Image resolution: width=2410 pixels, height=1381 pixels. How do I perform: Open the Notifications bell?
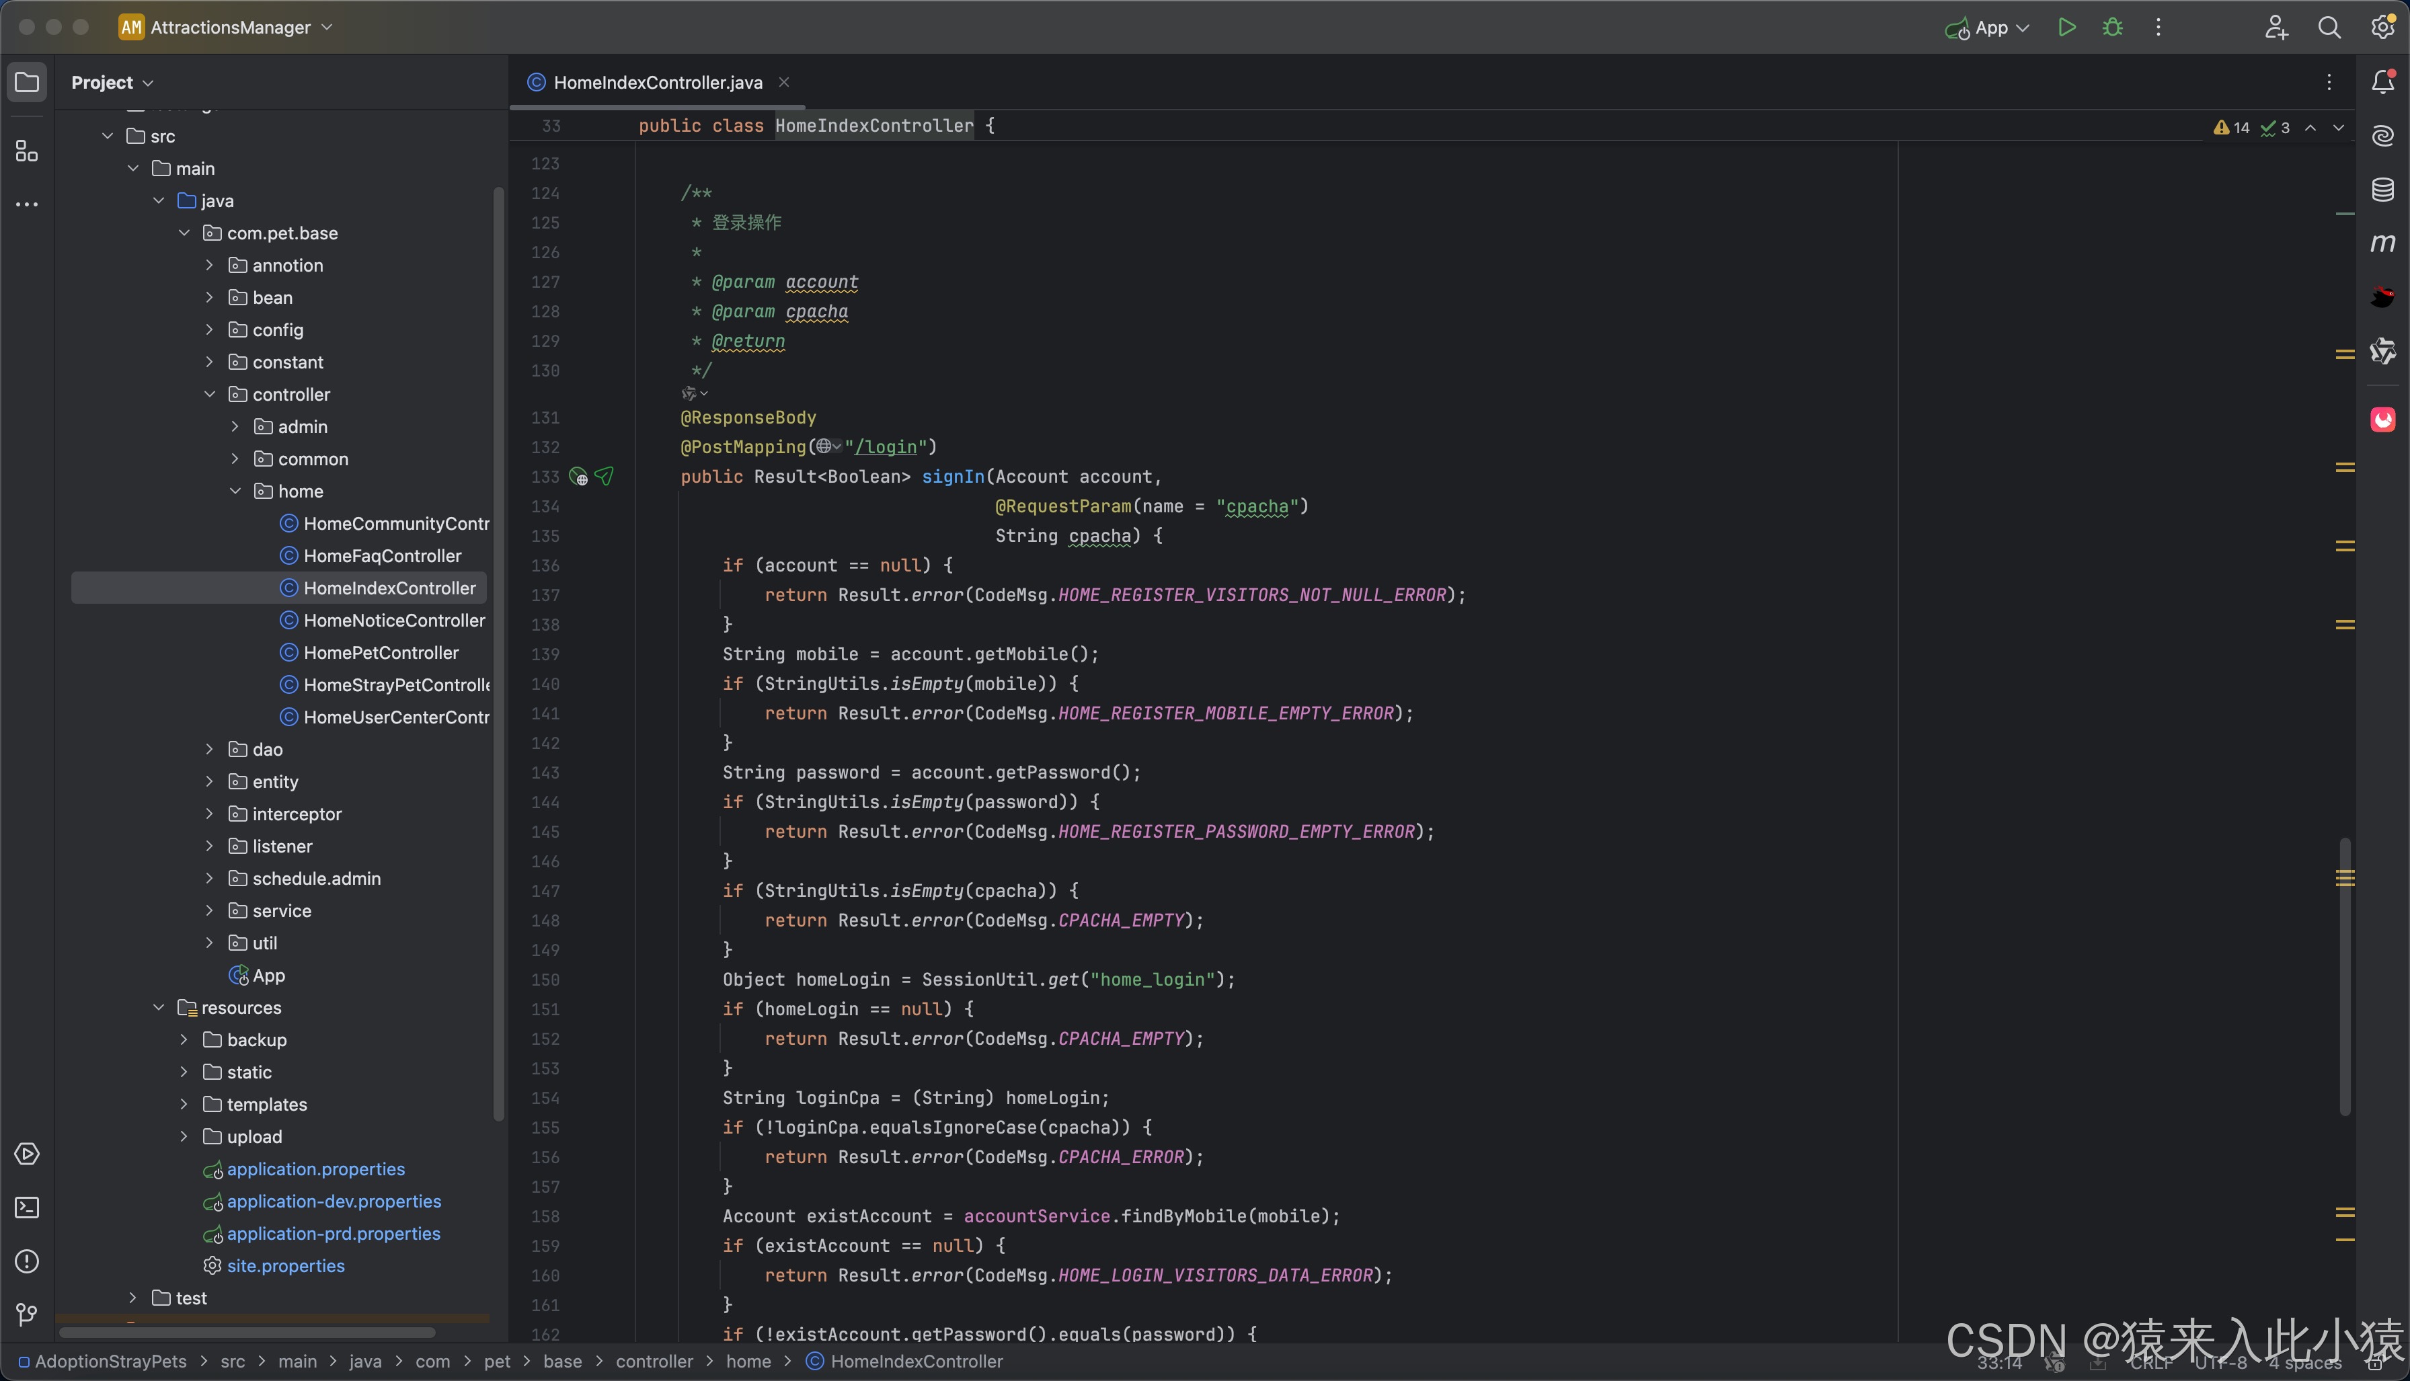pyautogui.click(x=2382, y=83)
